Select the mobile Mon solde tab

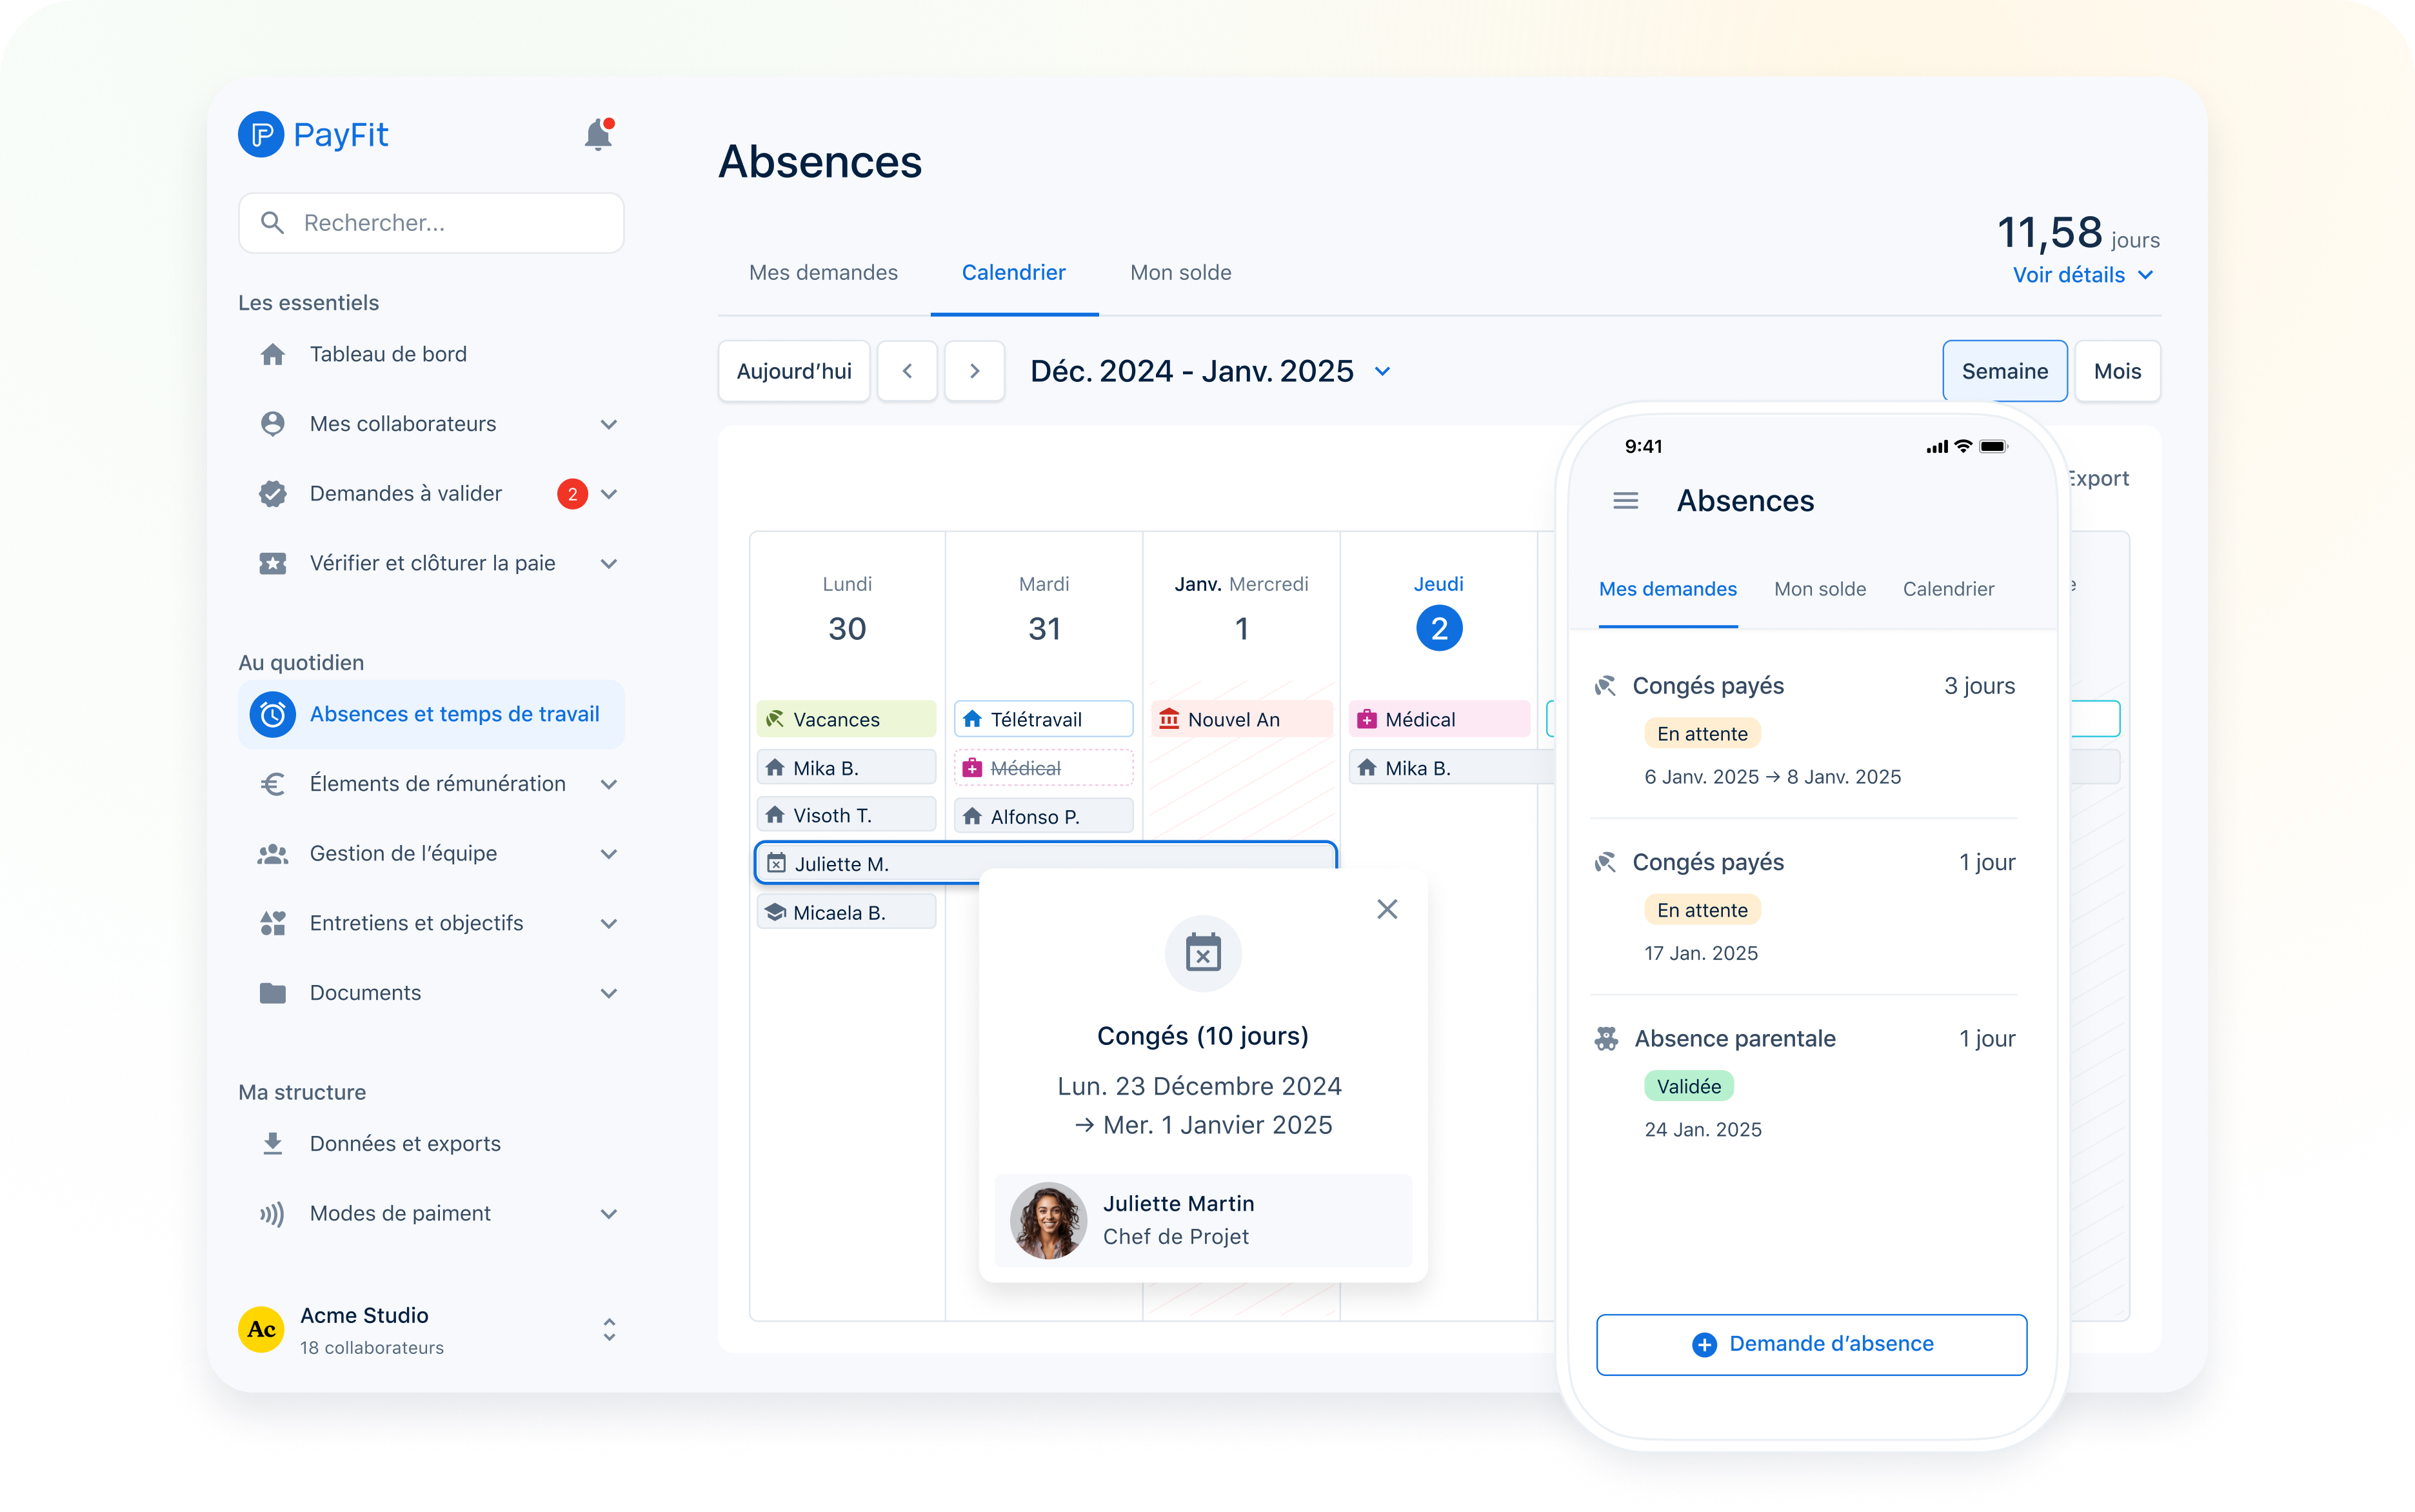(x=1819, y=589)
